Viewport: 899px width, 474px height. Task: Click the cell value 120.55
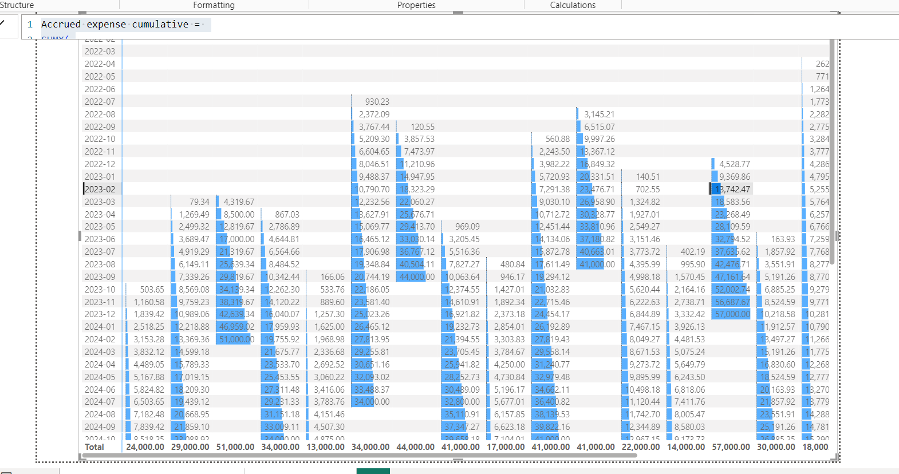tap(423, 127)
